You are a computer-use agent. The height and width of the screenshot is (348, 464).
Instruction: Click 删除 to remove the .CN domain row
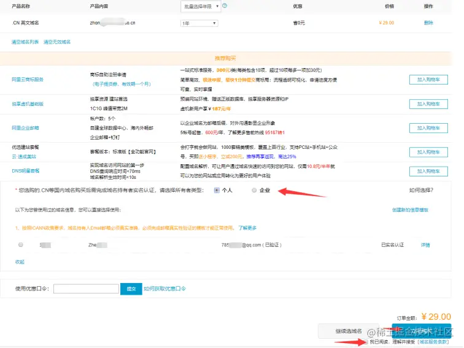click(428, 23)
